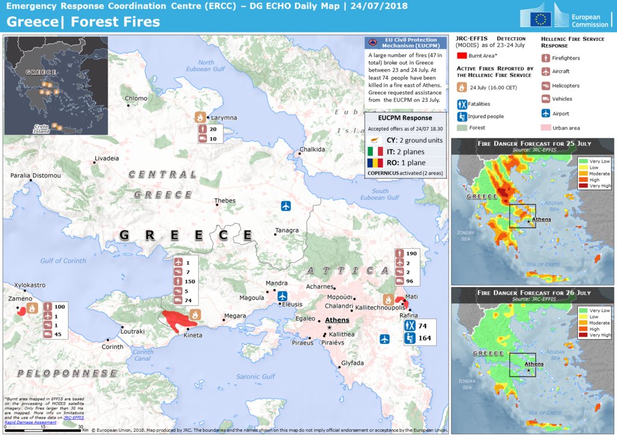Viewport: 617px width, 436px height.
Task: Click the firefighter icon beside 20 under Larymna
Action: click(202, 129)
